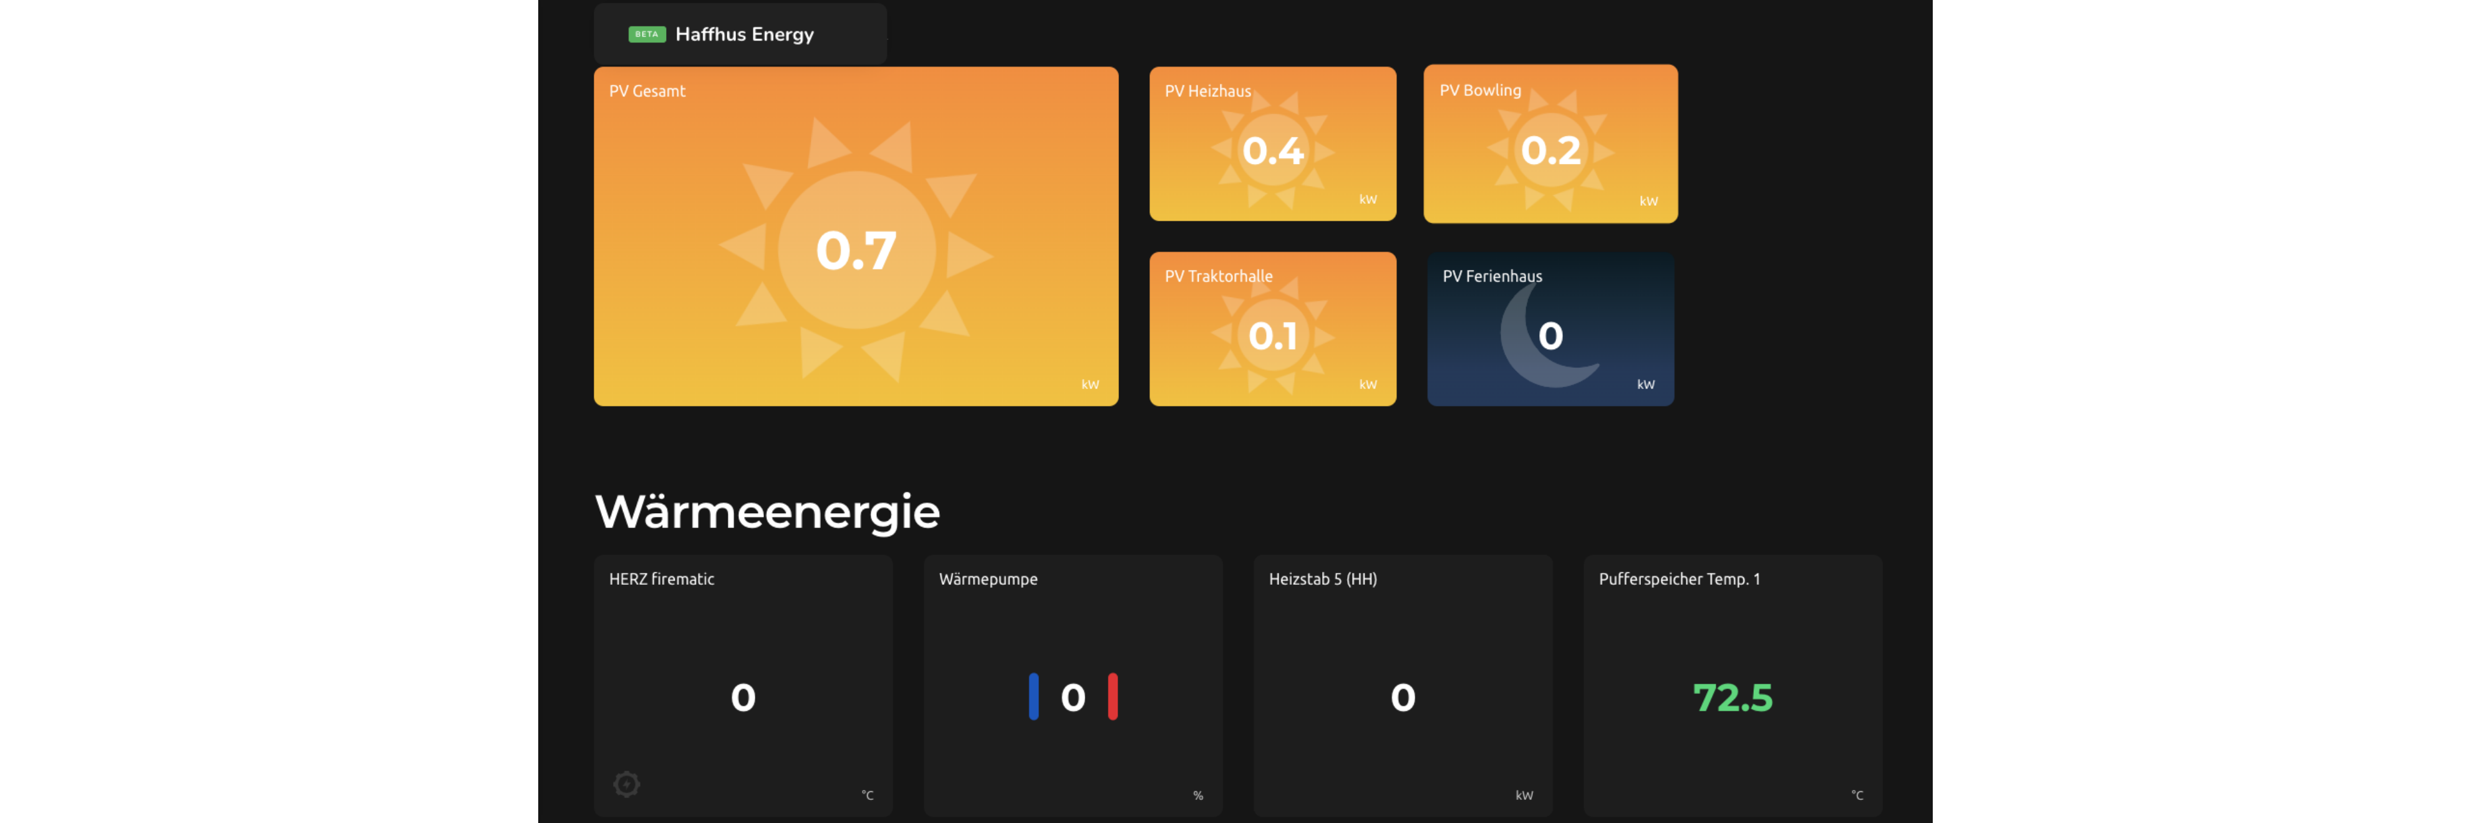Click the red bar in Wärmepumpe

pyautogui.click(x=1113, y=696)
